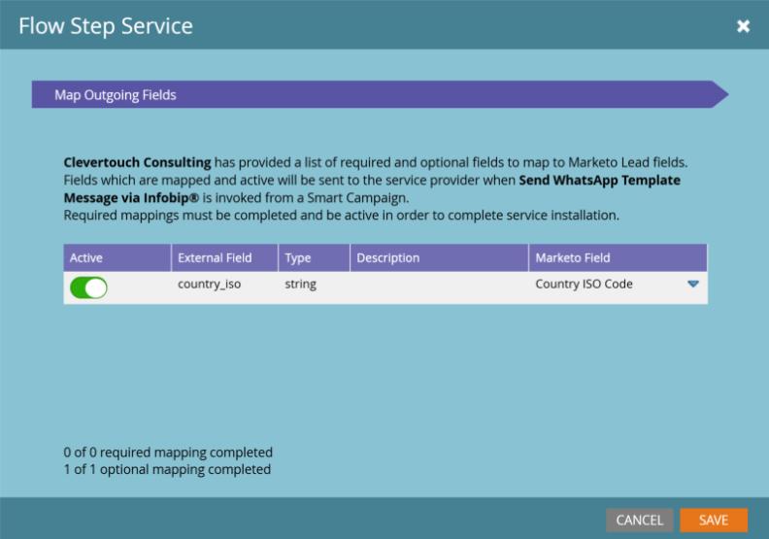Close the Flow Step Service dialog
The height and width of the screenshot is (539, 769).
click(x=743, y=26)
